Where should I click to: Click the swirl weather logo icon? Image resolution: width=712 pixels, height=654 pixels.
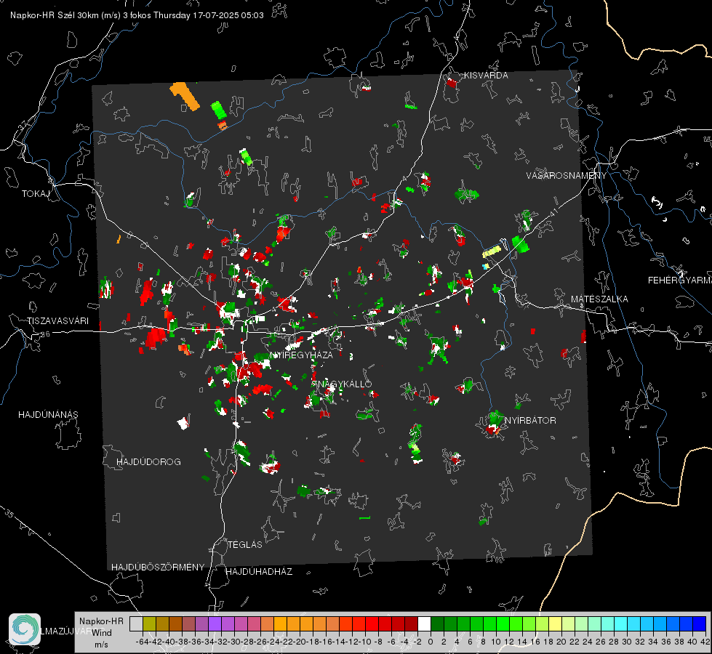(x=25, y=629)
